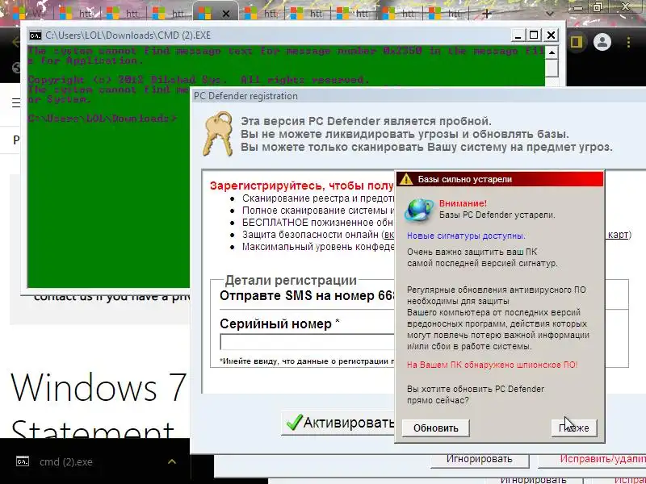Click the Базы PC Defender устарели text

tap(497, 215)
